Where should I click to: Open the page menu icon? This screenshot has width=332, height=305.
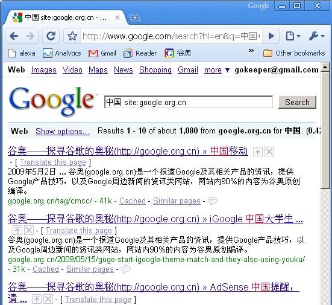coord(293,36)
